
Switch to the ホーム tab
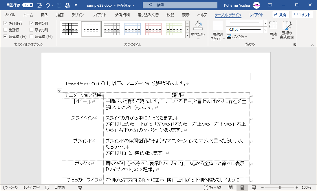click(28, 15)
